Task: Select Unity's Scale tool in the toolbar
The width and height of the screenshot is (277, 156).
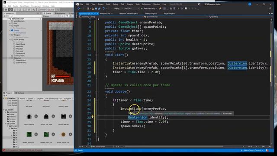Action: [20, 10]
